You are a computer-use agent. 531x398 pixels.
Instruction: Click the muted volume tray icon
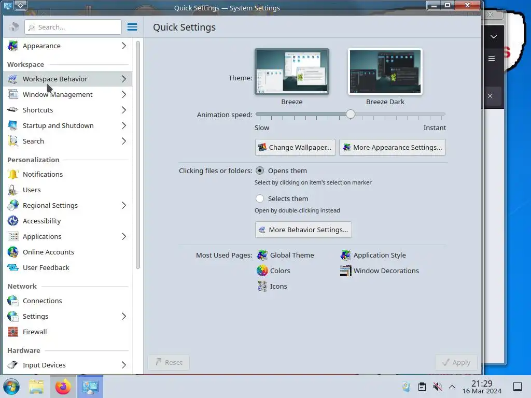pyautogui.click(x=437, y=387)
